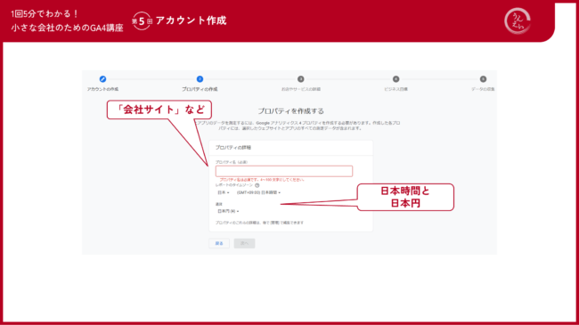This screenshot has width=579, height=325.
Task: Open the 日本 country dropdown
Action: [224, 193]
